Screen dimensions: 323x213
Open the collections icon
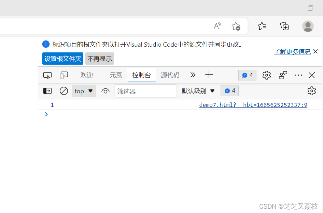tap(284, 26)
